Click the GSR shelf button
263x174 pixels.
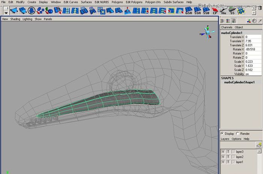pos(189,11)
